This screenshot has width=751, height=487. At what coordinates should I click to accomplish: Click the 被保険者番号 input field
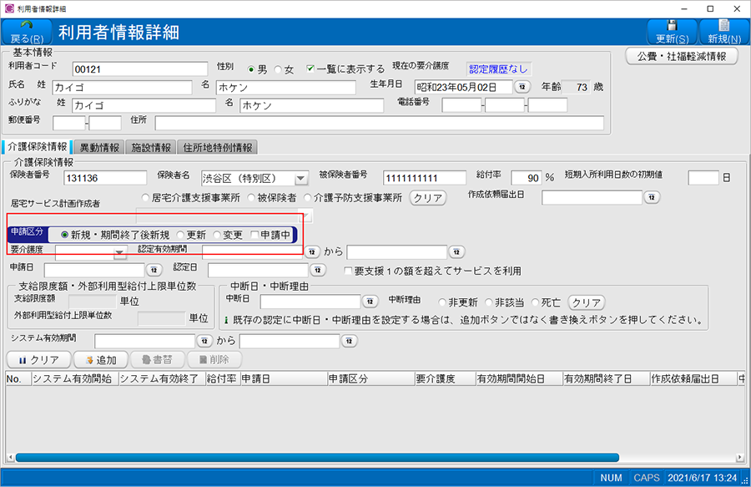425,178
